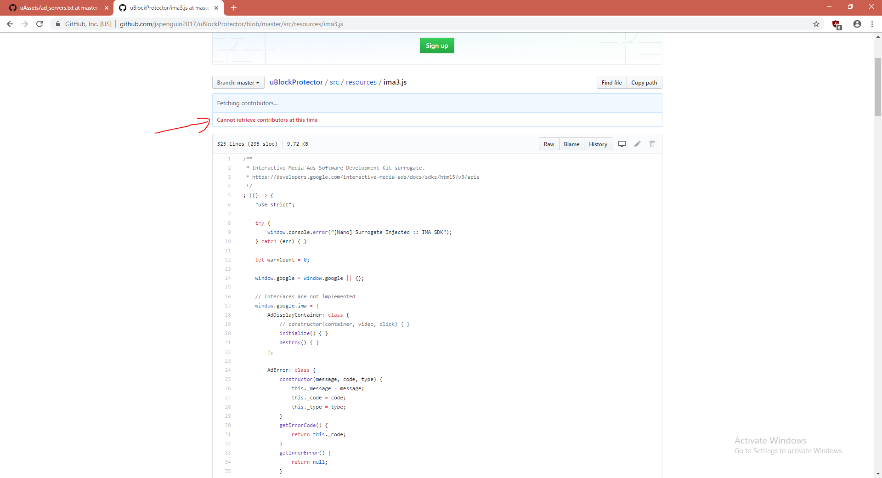Toggle Blame view for the file

pyautogui.click(x=571, y=144)
